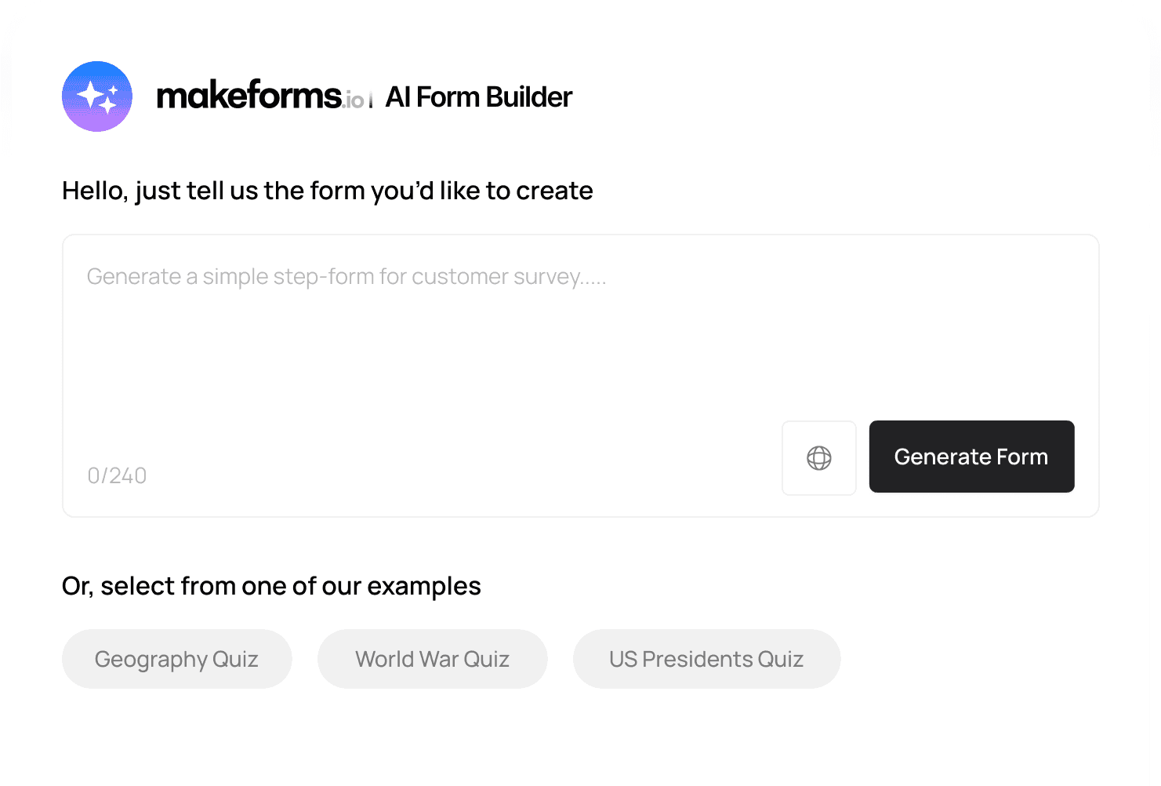Click the makeforms wordmark logo
The height and width of the screenshot is (786, 1161).
click(249, 96)
